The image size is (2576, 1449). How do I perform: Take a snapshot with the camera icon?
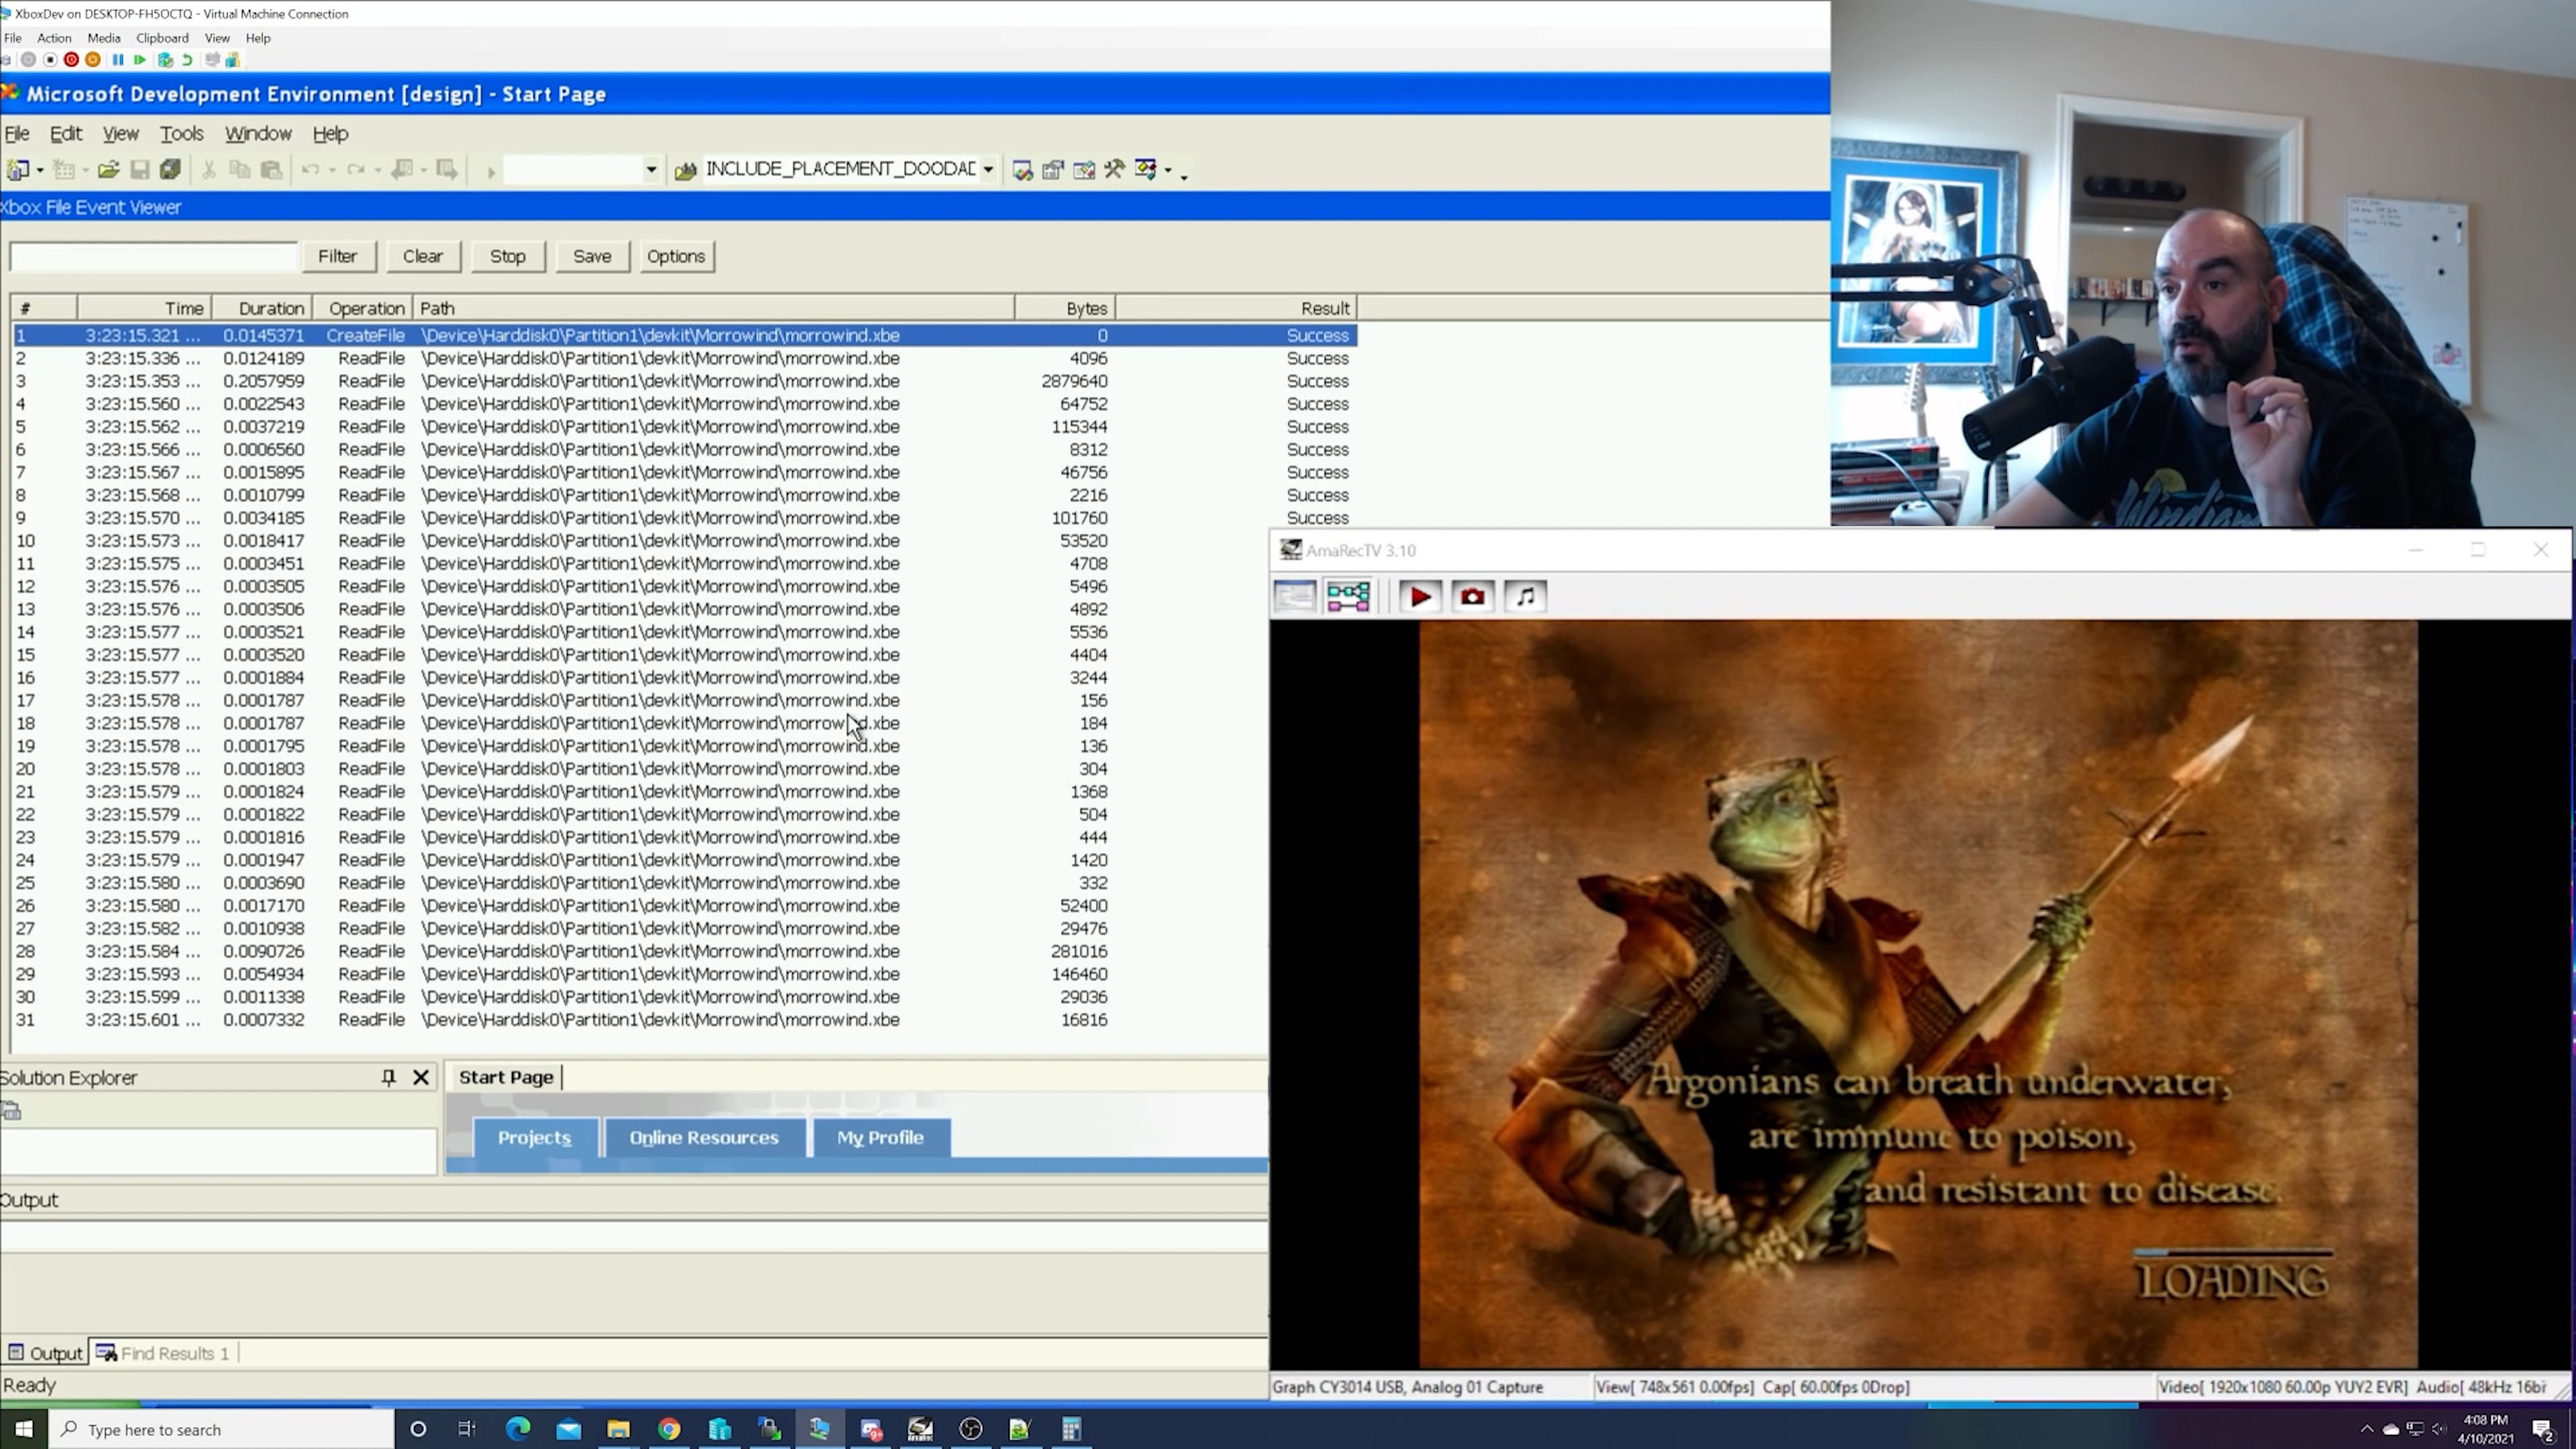coord(1472,597)
